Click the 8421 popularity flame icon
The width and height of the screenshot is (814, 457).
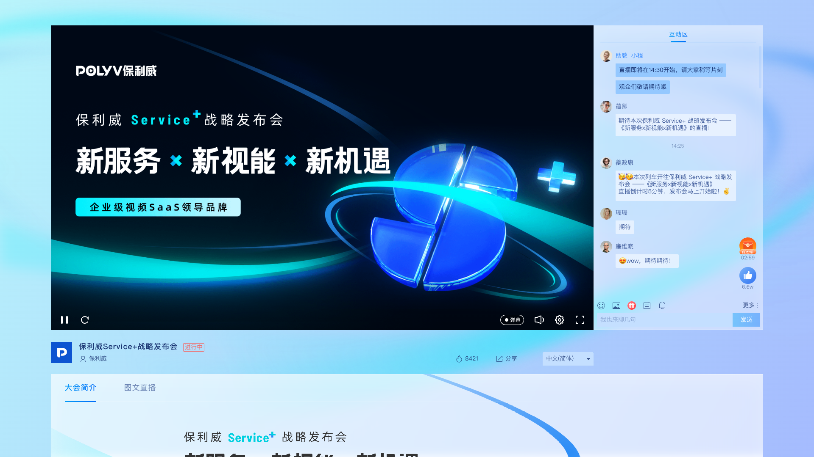click(459, 359)
